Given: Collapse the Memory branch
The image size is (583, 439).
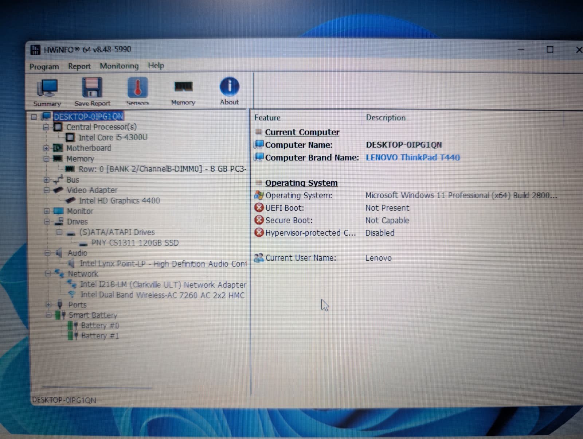Looking at the screenshot, I should pos(46,159).
